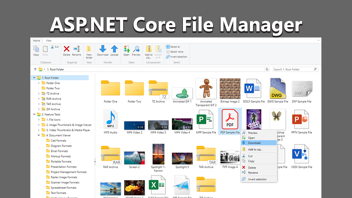Image resolution: width=352 pixels, height=198 pixels.
Task: Select the 7Z Archive file icon
Action: [158, 90]
